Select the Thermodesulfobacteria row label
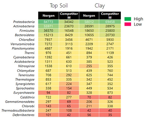 [18, 111]
